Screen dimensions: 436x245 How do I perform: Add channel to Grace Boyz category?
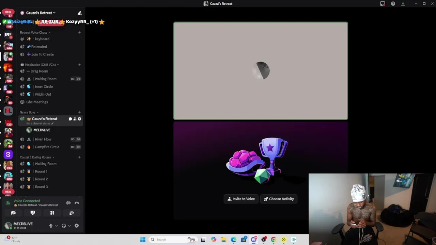[79, 112]
